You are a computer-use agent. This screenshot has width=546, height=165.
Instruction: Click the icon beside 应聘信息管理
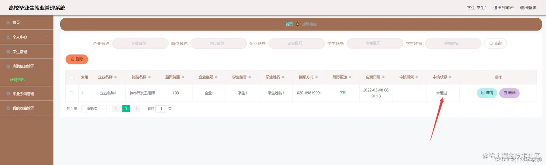(x=8, y=67)
